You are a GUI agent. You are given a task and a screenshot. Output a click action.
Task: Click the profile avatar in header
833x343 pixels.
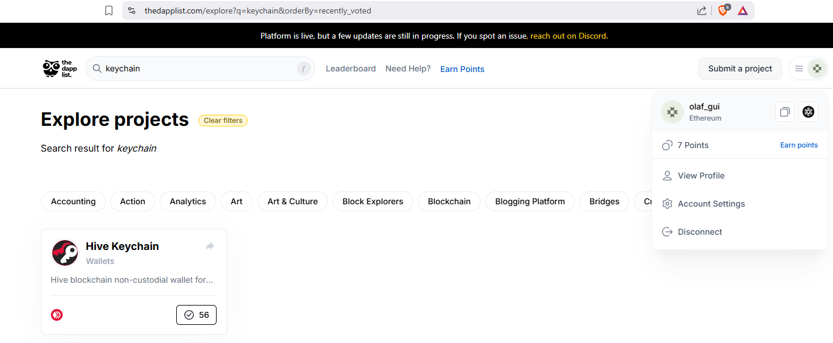(817, 68)
